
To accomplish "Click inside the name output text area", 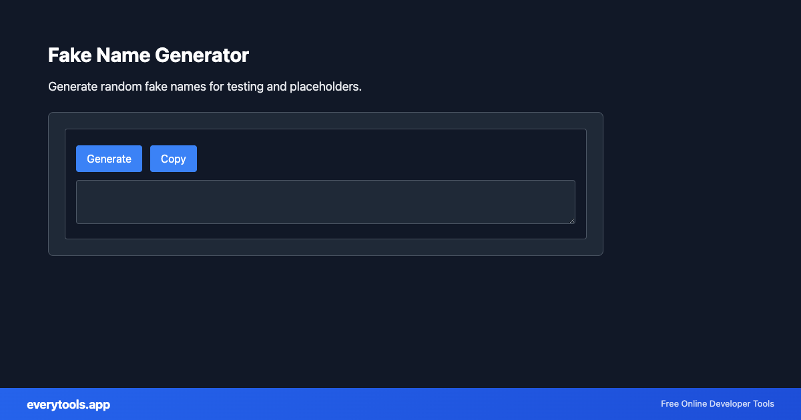I will click(x=326, y=201).
